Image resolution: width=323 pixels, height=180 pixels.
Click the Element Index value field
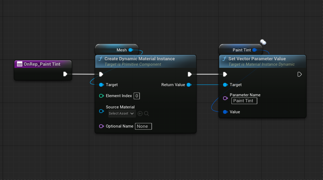point(137,96)
